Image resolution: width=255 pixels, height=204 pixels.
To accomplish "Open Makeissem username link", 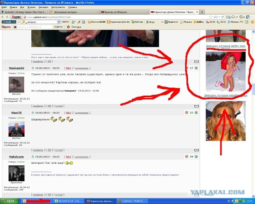I will pyautogui.click(x=16, y=157).
